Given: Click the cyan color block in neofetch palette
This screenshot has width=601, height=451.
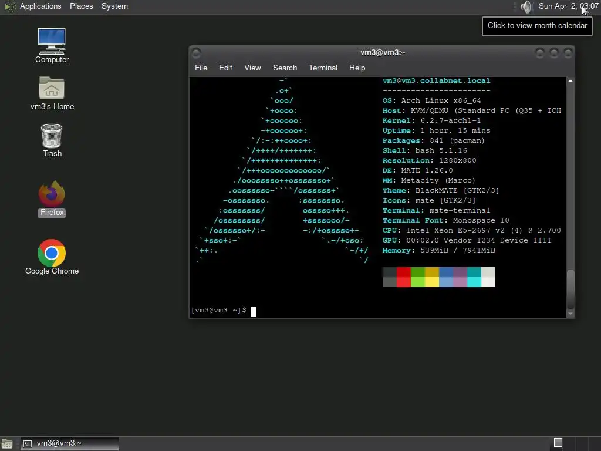Looking at the screenshot, I should 474,277.
